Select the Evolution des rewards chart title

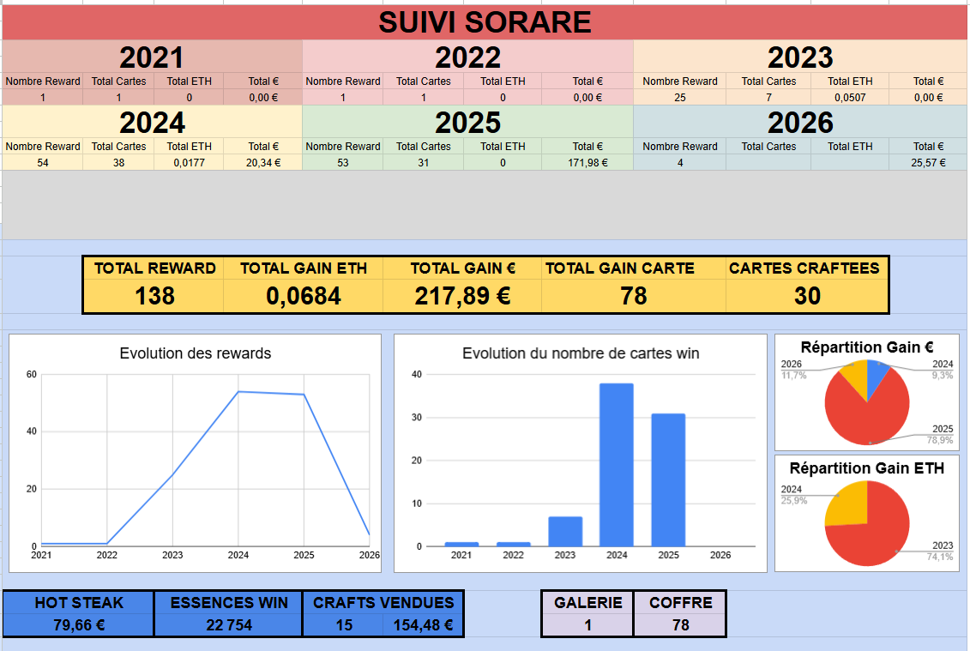[x=196, y=353]
